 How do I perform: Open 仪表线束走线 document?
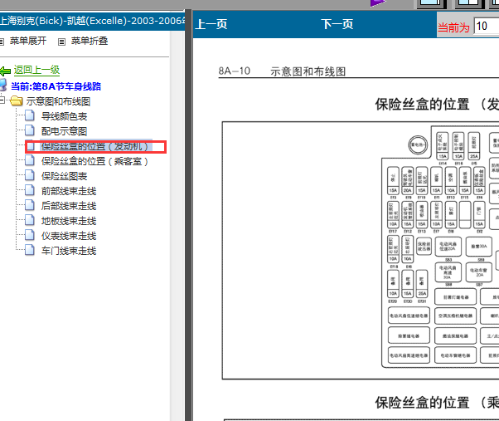[69, 236]
